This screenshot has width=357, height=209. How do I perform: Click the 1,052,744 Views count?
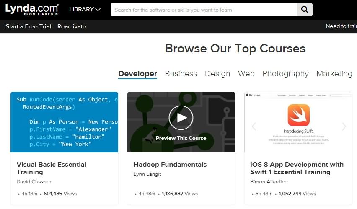tap(297, 194)
